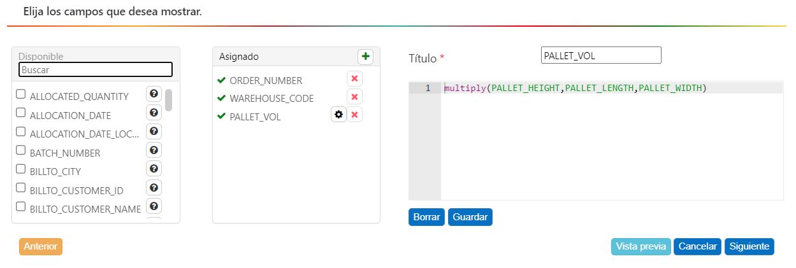Enable the ALLOCATION_DATE checkbox
The image size is (796, 268).
tap(21, 113)
